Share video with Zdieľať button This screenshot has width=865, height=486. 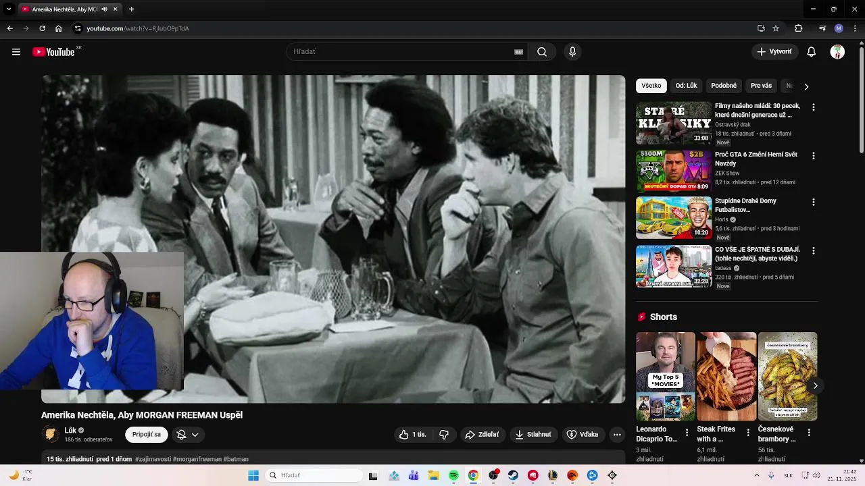click(x=482, y=435)
